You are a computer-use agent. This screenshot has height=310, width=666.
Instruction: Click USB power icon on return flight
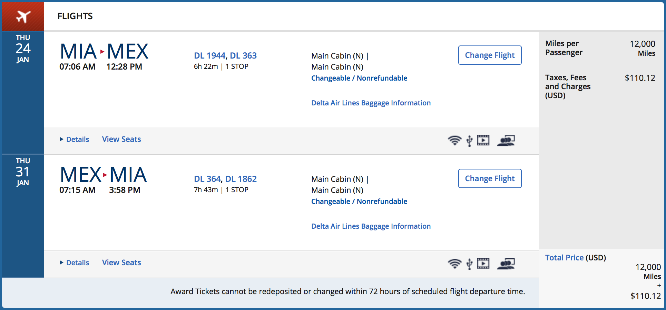point(469,264)
